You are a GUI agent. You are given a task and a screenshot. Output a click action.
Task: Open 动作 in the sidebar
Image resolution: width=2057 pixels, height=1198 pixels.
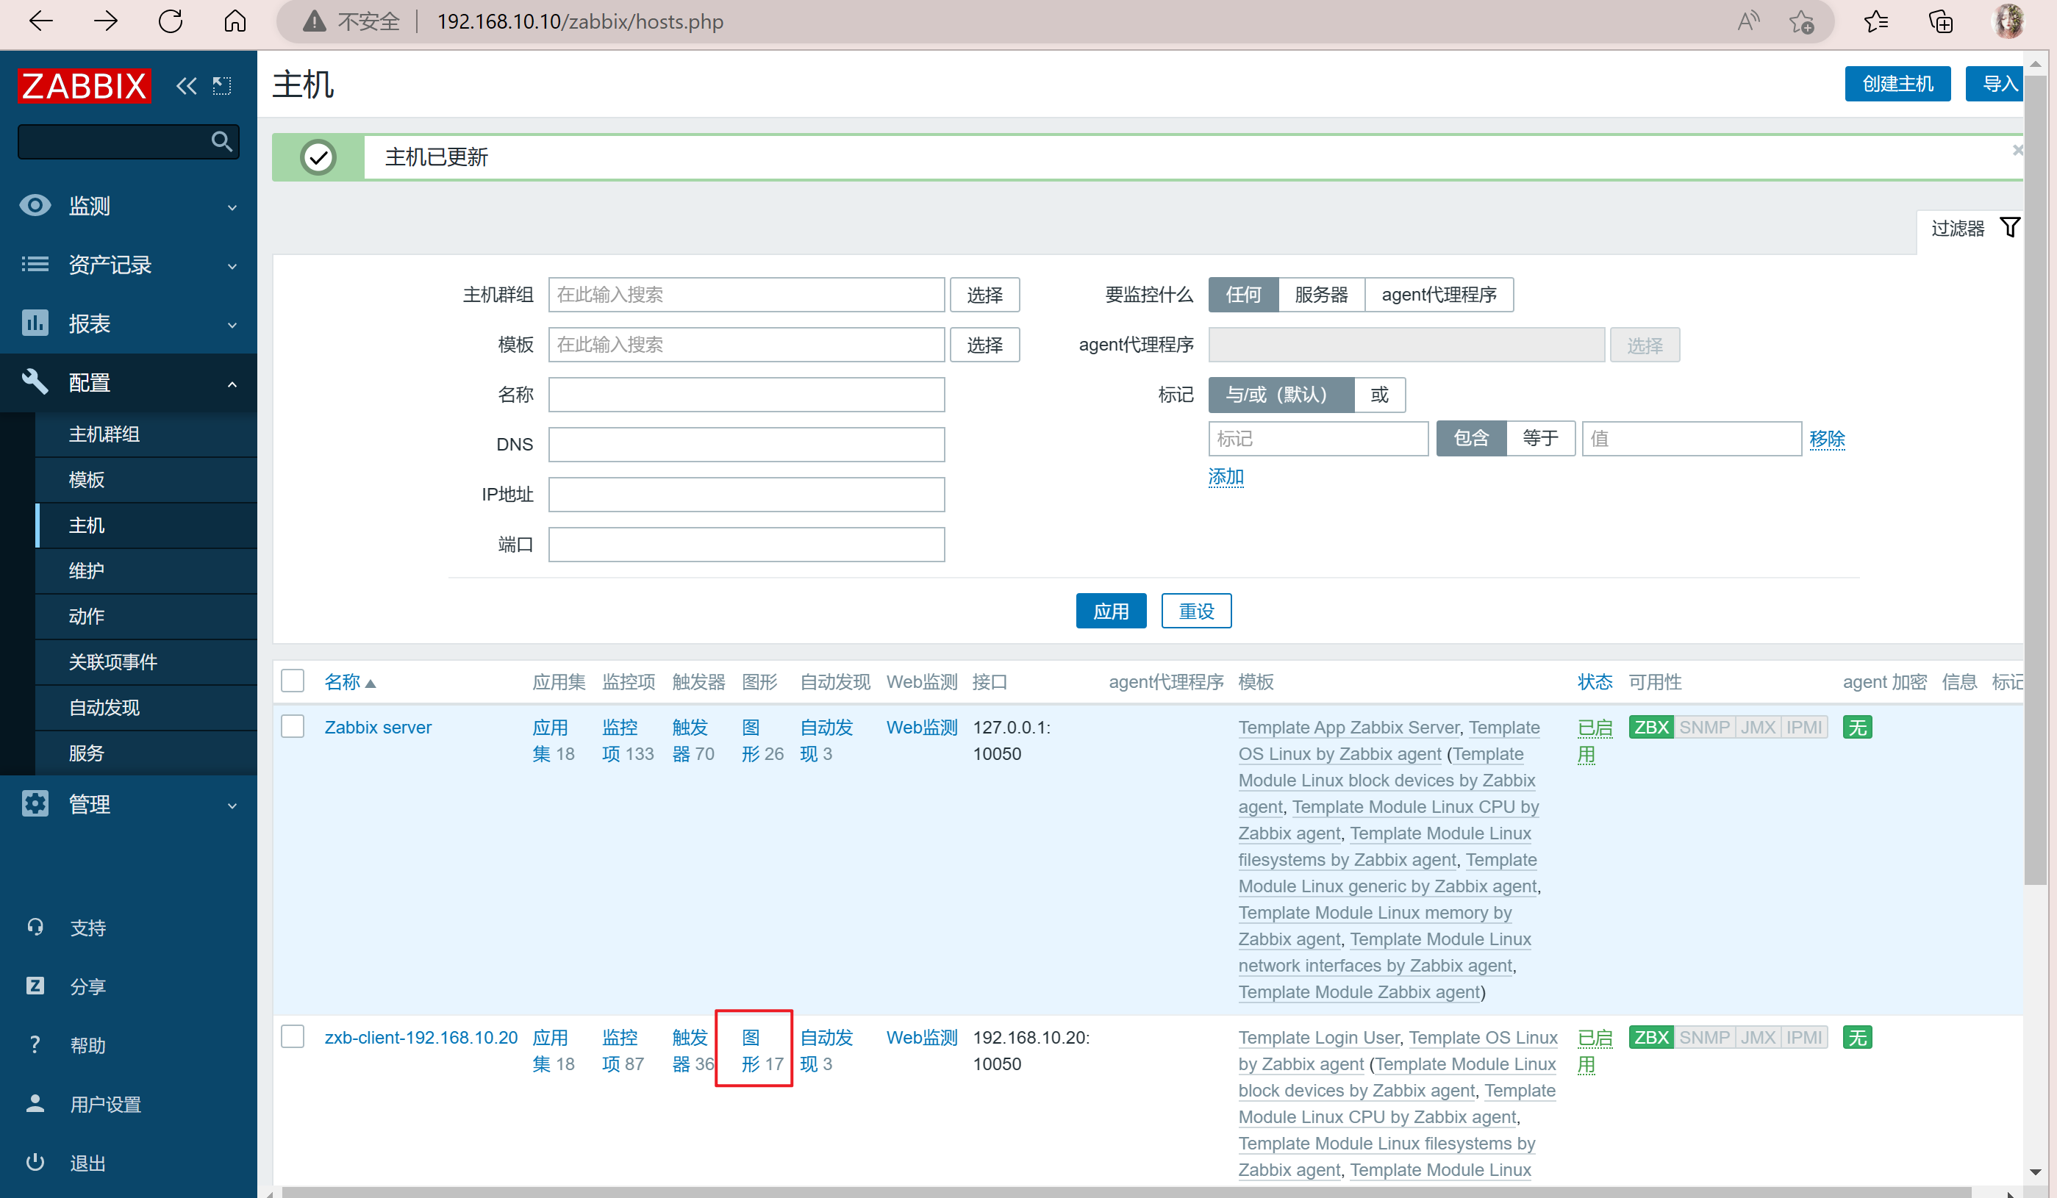click(146, 616)
